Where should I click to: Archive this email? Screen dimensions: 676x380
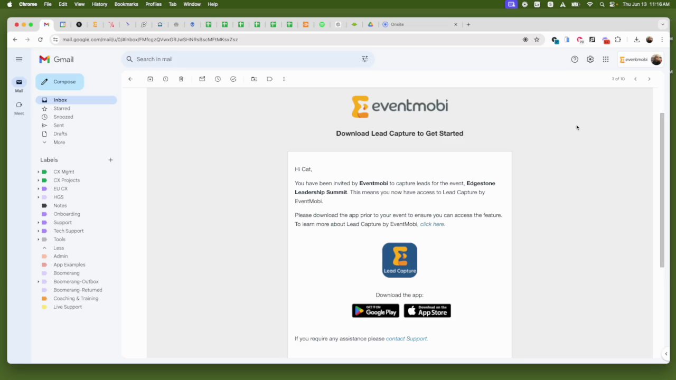click(150, 79)
